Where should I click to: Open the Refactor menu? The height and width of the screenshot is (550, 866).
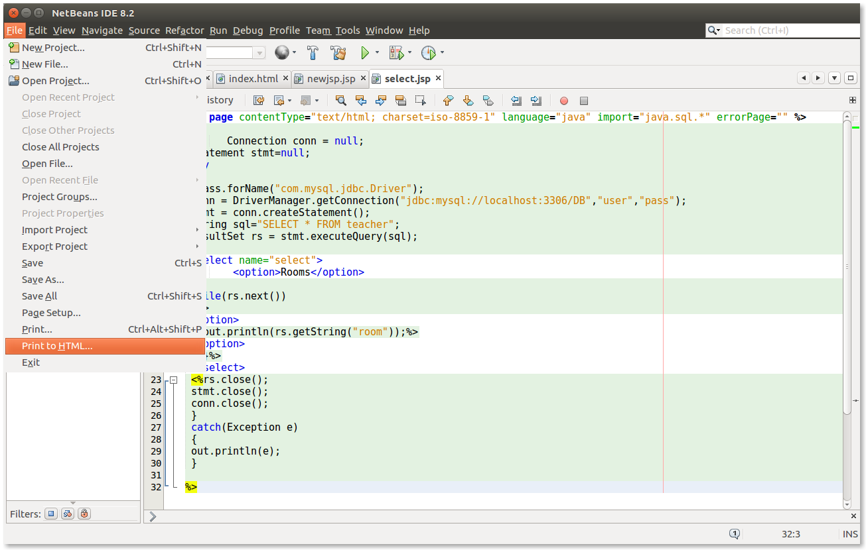click(x=184, y=30)
